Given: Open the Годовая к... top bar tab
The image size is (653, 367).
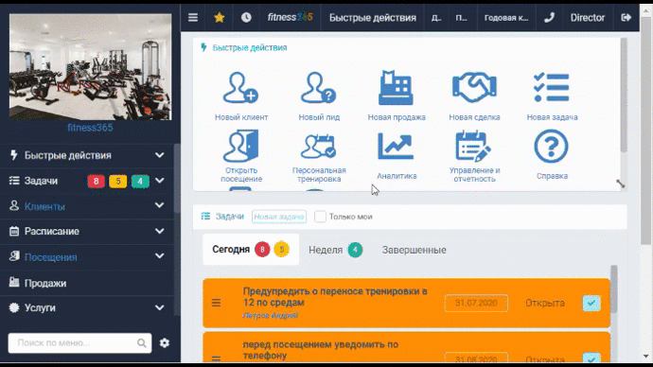Looking at the screenshot, I should click(506, 17).
